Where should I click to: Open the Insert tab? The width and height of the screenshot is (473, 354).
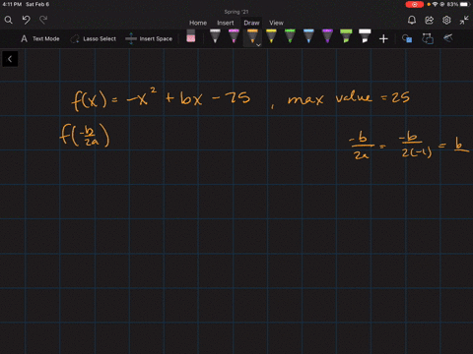[226, 23]
